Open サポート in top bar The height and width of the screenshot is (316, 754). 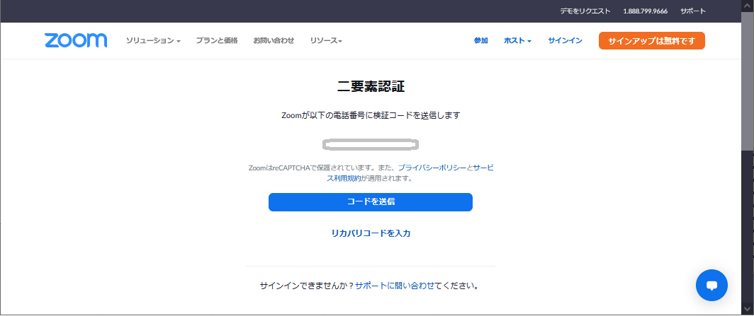[x=693, y=11]
